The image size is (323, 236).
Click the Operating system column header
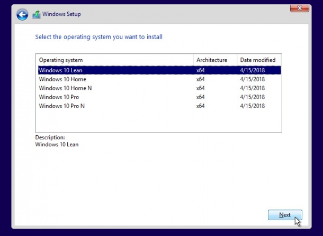(61, 60)
